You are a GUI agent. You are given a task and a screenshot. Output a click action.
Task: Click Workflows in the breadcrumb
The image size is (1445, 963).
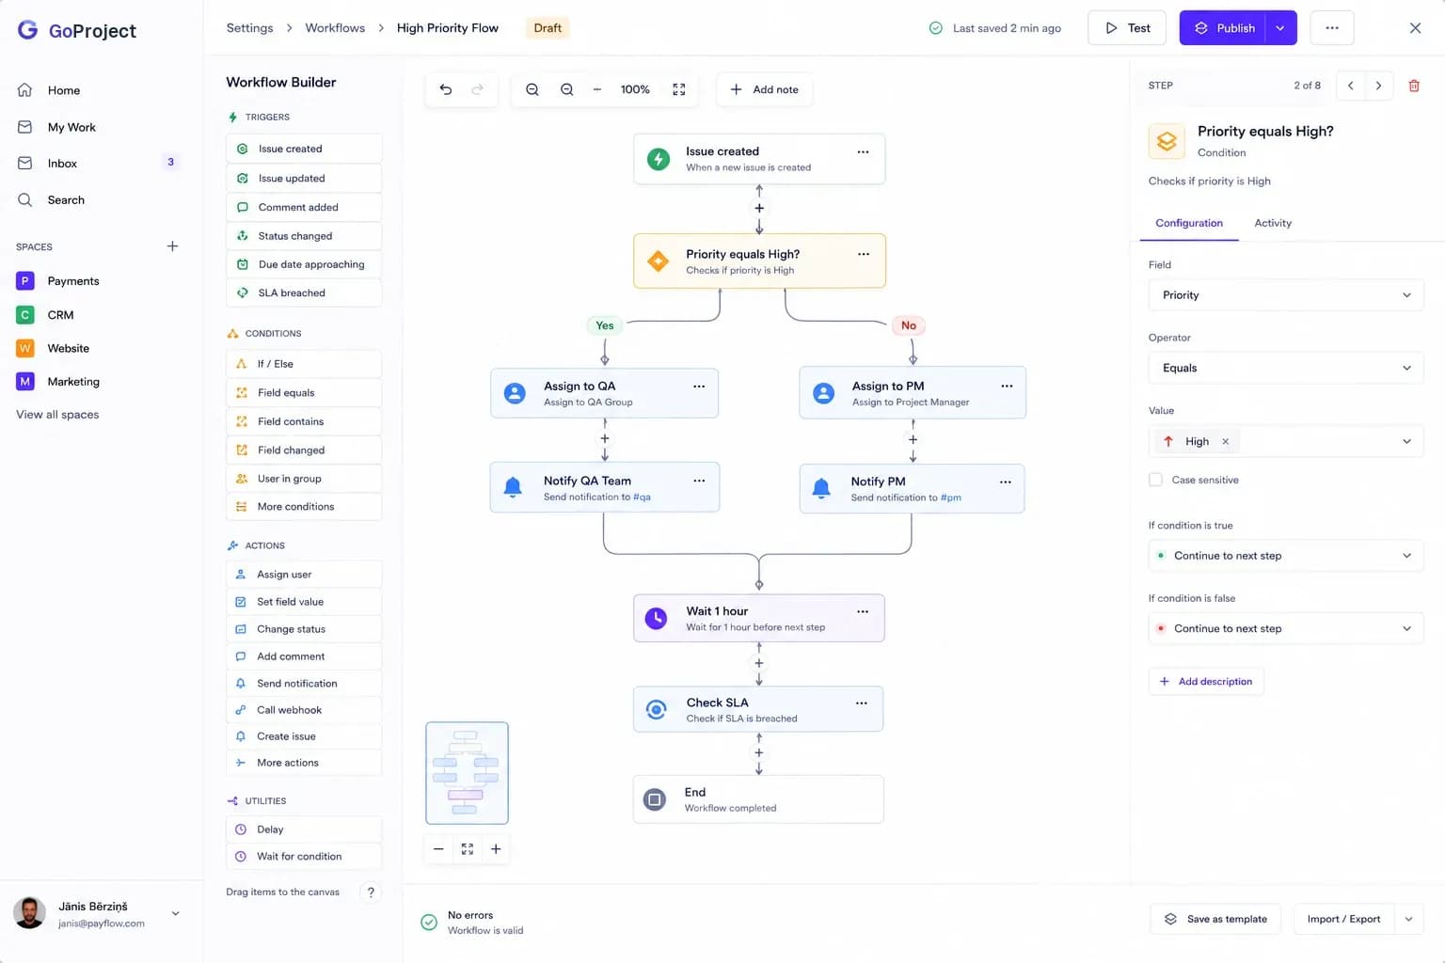[335, 28]
